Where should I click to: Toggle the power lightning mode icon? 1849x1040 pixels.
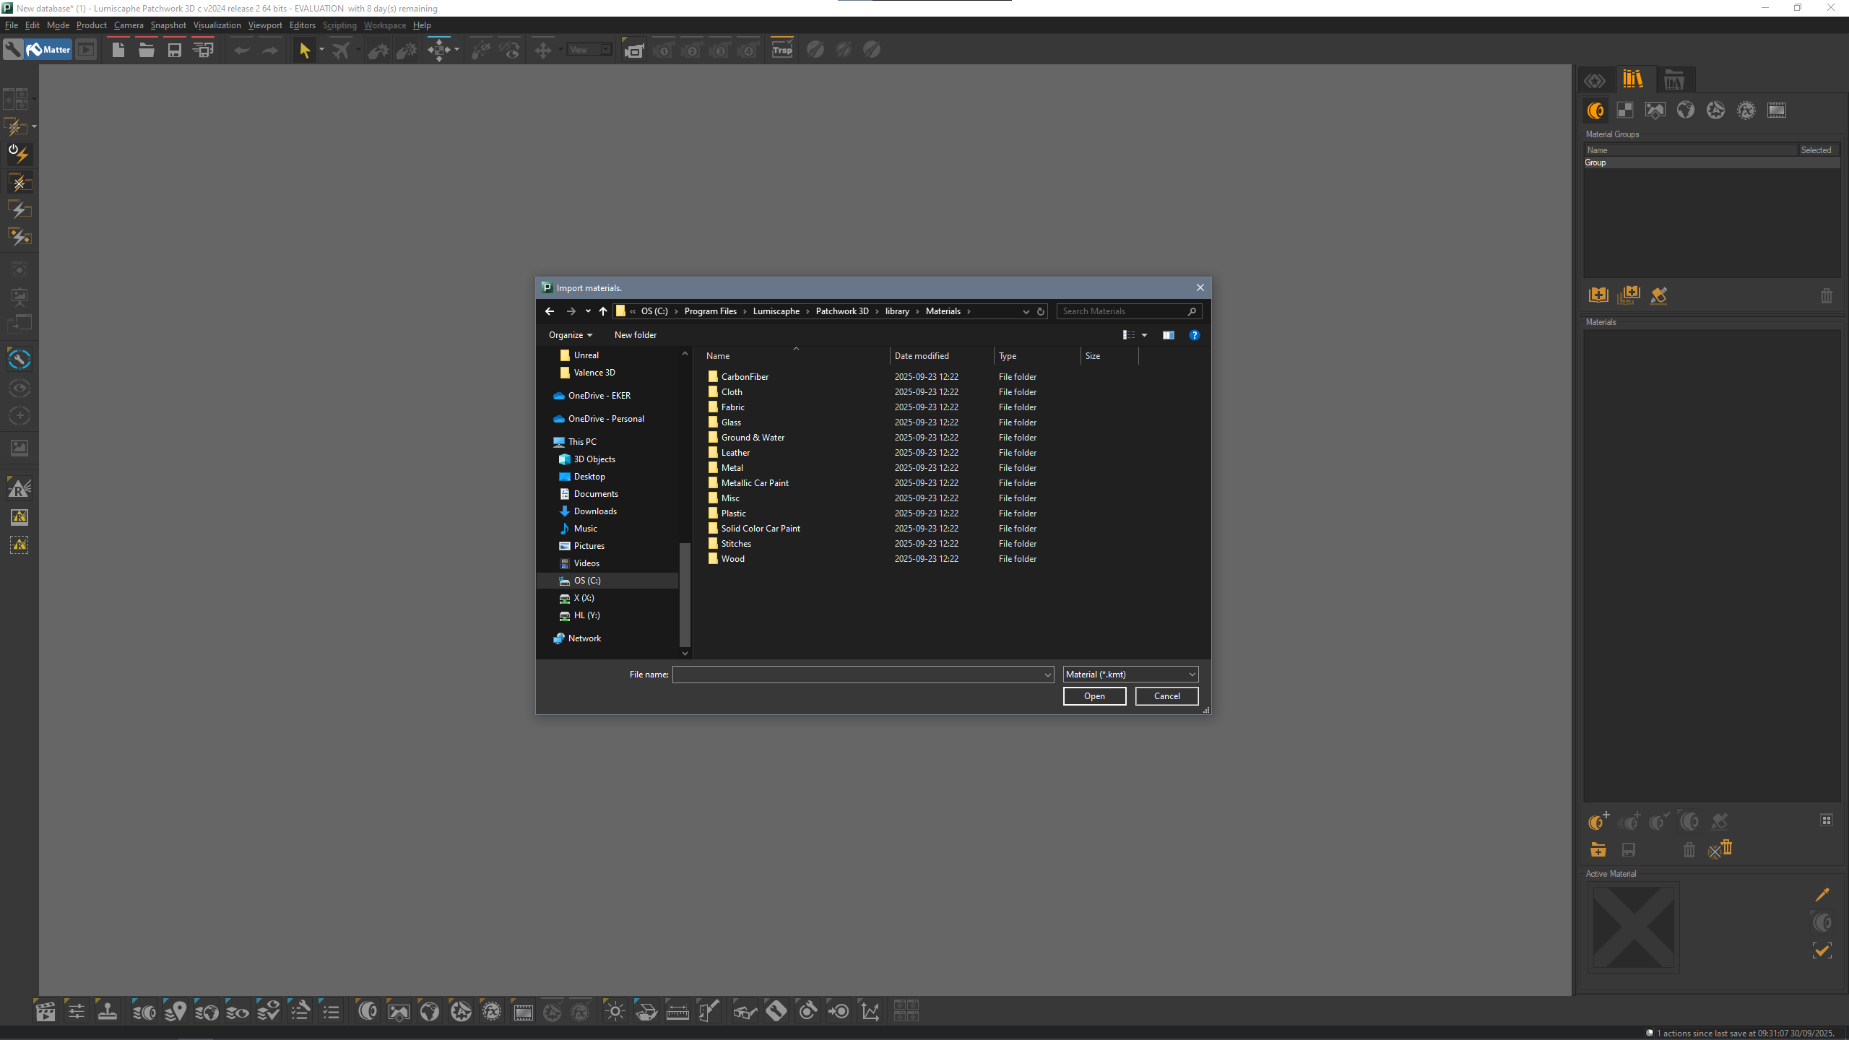pos(19,153)
